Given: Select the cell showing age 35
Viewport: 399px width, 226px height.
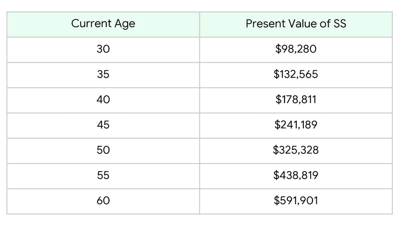Looking at the screenshot, I should click(x=103, y=74).
